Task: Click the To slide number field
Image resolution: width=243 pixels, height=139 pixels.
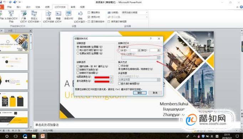Action: (x=154, y=50)
